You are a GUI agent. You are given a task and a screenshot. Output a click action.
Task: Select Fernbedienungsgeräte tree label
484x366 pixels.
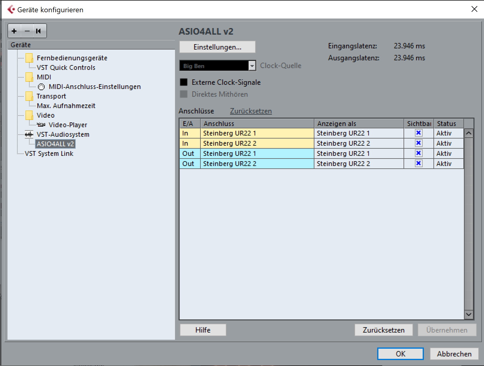(x=72, y=58)
